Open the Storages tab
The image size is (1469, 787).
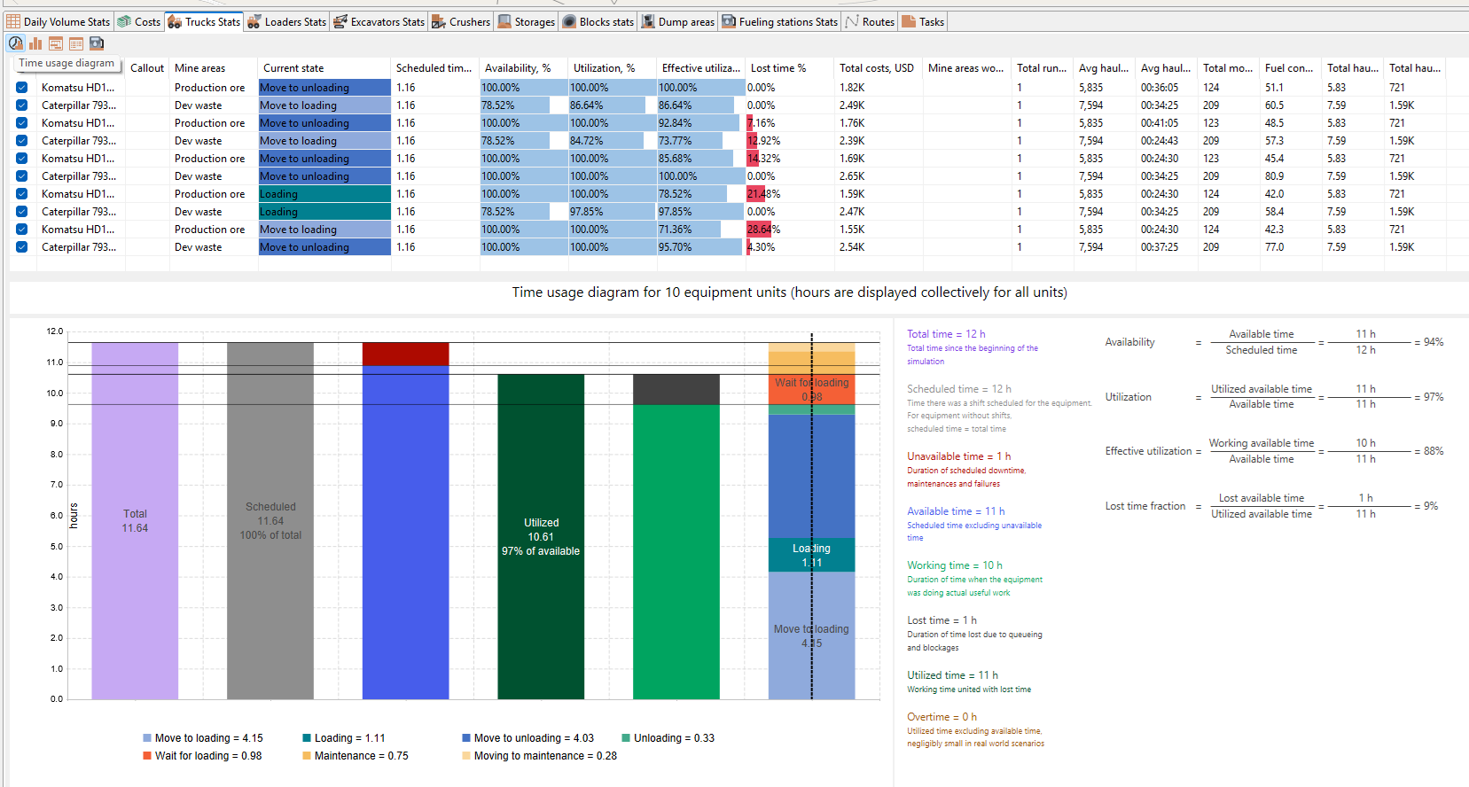[527, 21]
